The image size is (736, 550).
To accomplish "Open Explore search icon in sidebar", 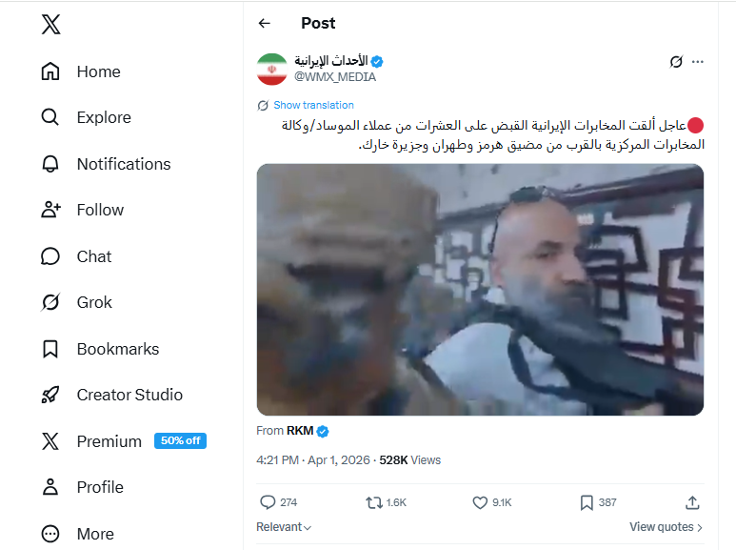I will [x=51, y=117].
